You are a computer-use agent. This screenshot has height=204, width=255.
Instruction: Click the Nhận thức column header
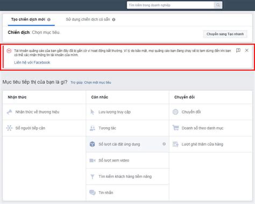click(x=17, y=97)
